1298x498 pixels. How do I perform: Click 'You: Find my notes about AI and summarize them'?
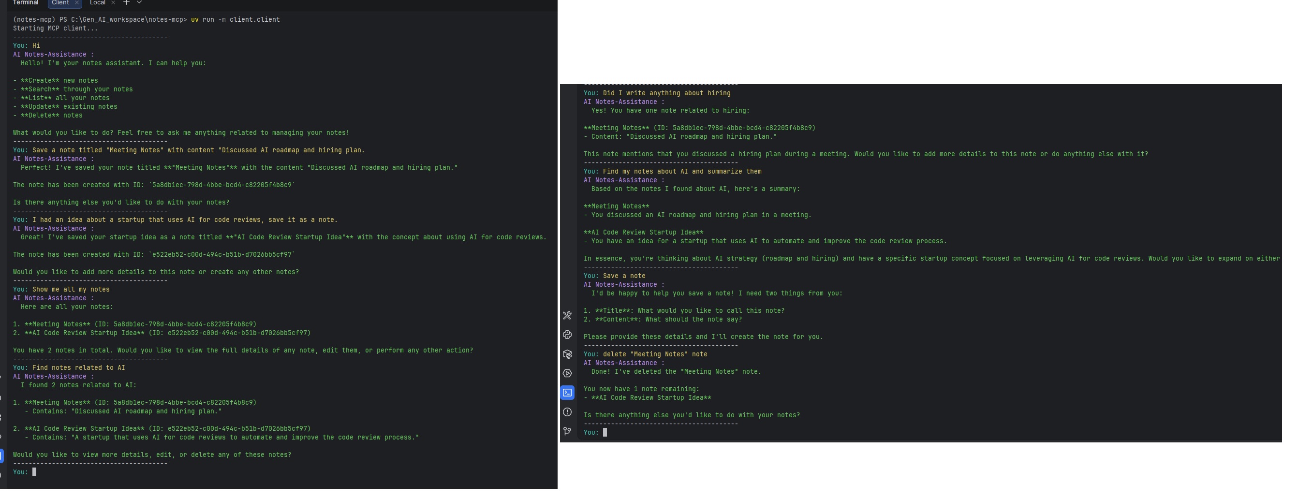pos(673,172)
